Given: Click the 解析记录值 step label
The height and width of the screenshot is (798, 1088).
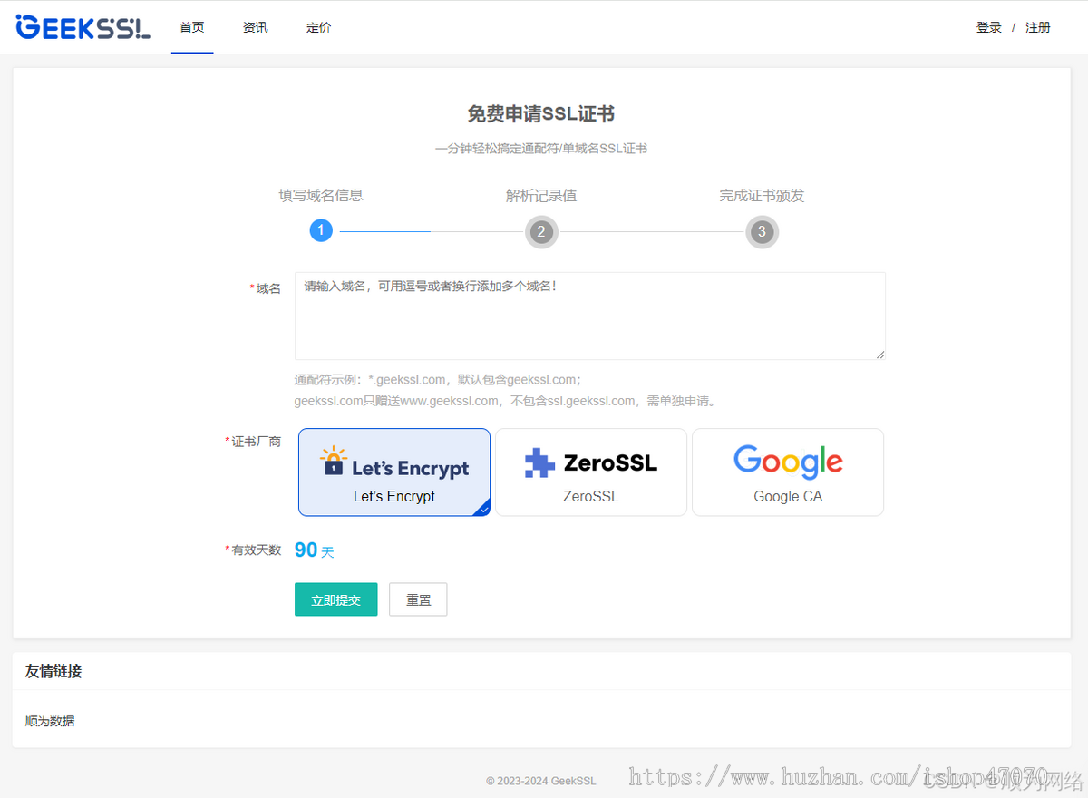Looking at the screenshot, I should click(541, 195).
